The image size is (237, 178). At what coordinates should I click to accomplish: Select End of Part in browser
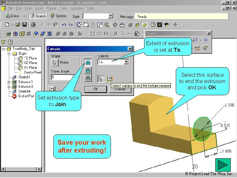[x=26, y=96]
